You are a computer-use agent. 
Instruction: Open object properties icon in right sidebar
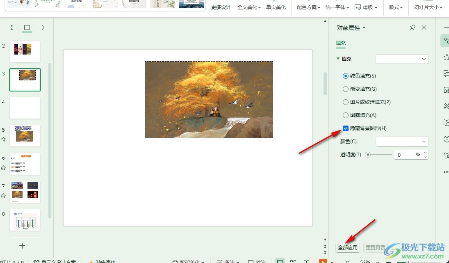click(x=446, y=41)
